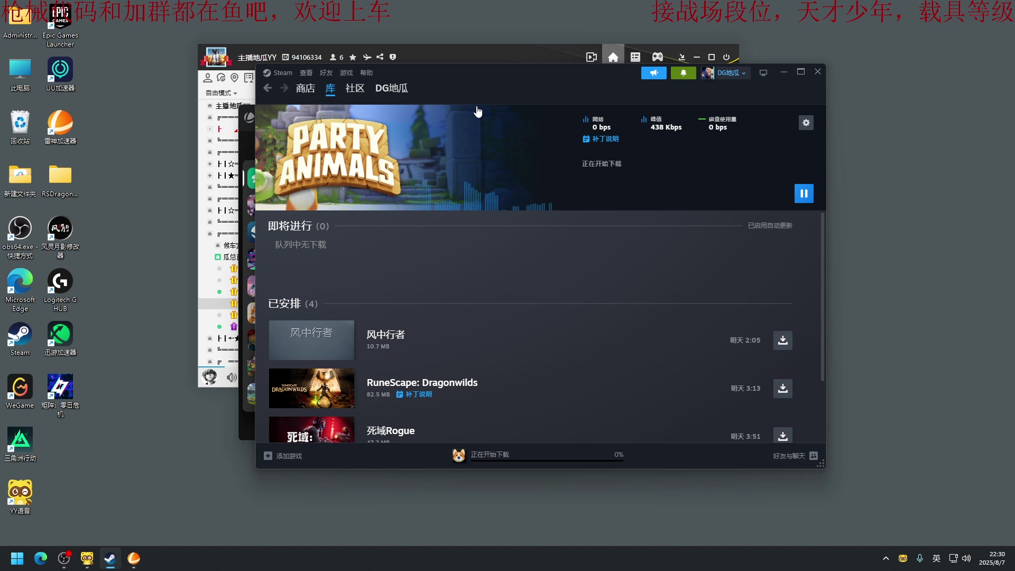Expand the 自由模式 dropdown in YY
Viewport: 1015px width, 571px height.
point(221,93)
